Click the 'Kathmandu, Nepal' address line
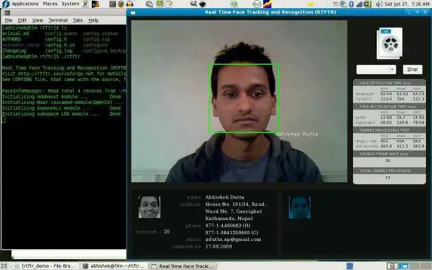The image size is (432, 270). point(229,219)
